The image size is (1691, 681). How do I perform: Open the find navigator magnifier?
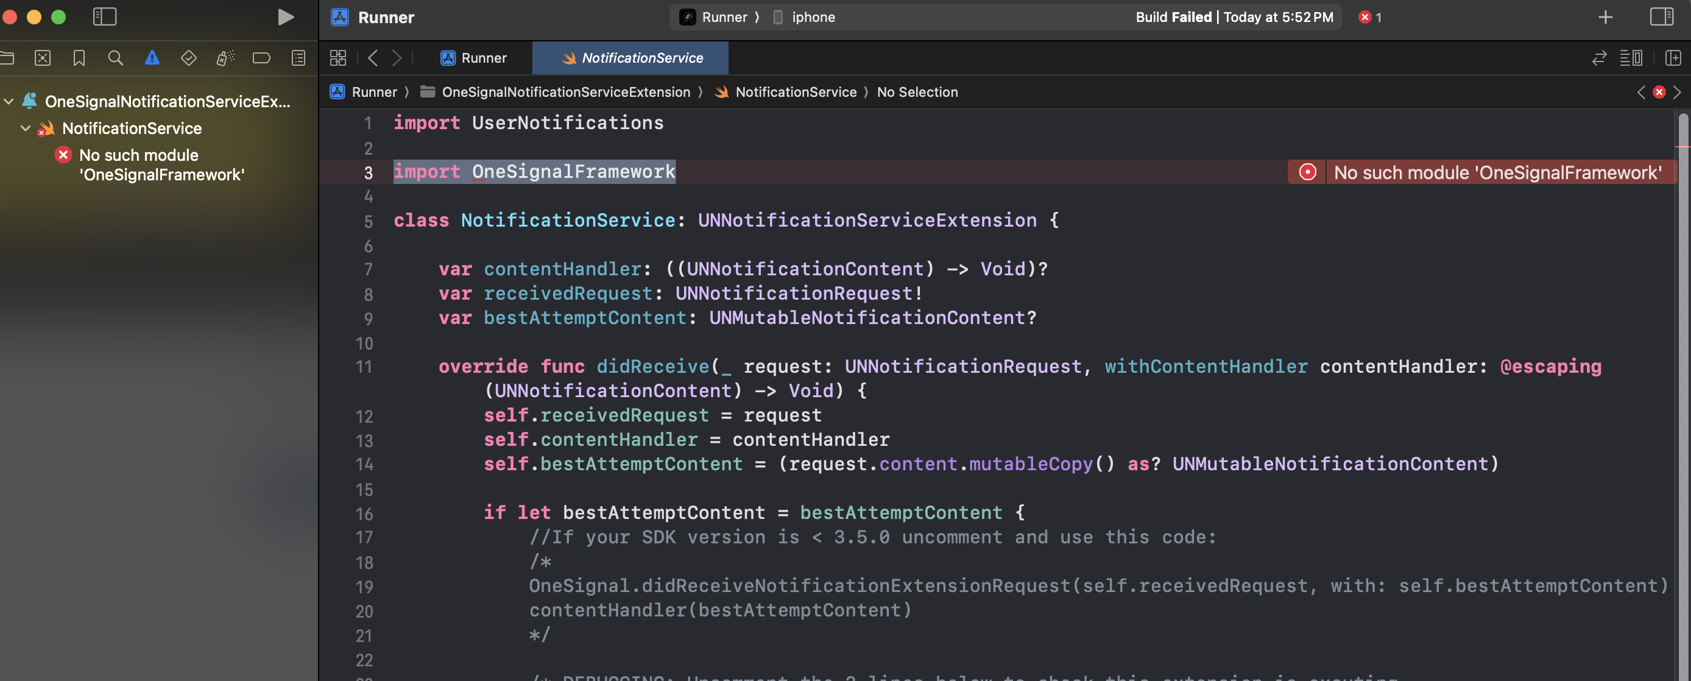coord(116,58)
